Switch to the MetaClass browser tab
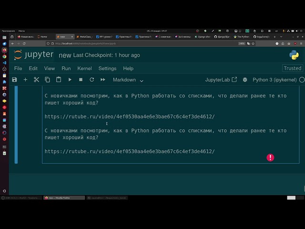Image resolution: width=305 pixels, height=229 pixels. pyautogui.click(x=85, y=37)
